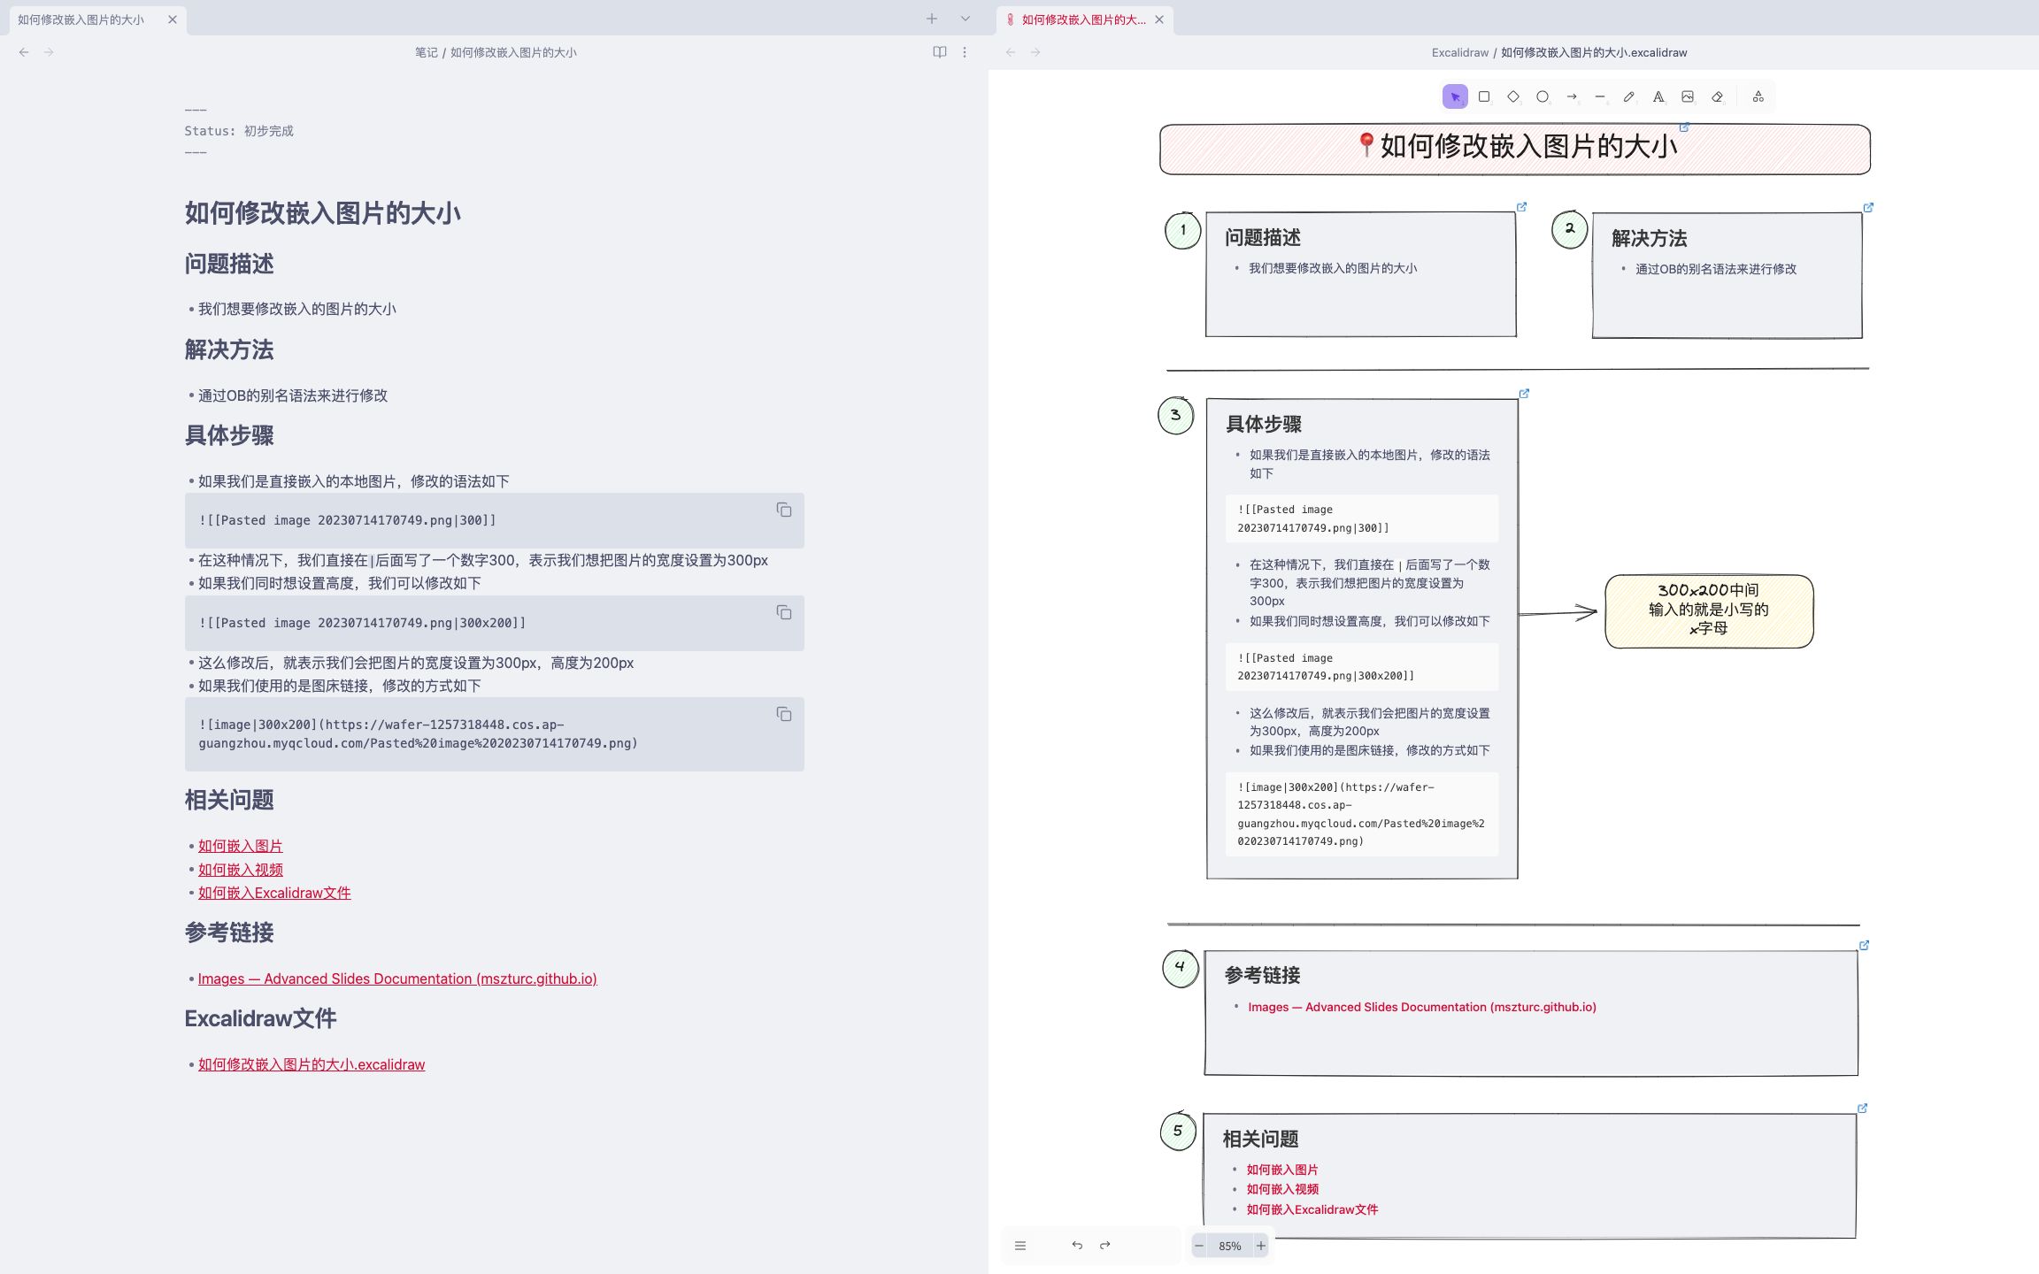Navigate back in the Excalidraw pane
Image resolution: width=2039 pixels, height=1274 pixels.
(1011, 52)
